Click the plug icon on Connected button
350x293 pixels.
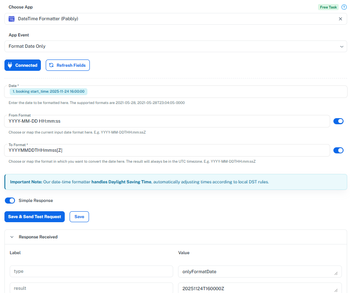tap(10, 65)
